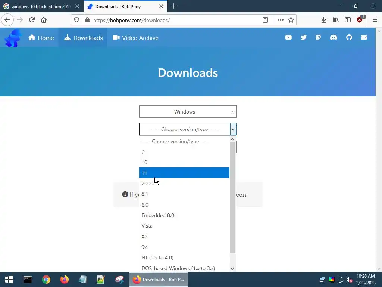382x287 pixels.
Task: Open the Mastodon social icon
Action: 318,37
